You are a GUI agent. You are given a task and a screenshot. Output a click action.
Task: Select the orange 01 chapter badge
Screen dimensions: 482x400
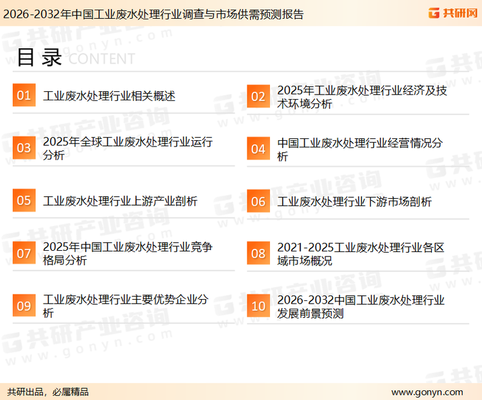point(24,95)
